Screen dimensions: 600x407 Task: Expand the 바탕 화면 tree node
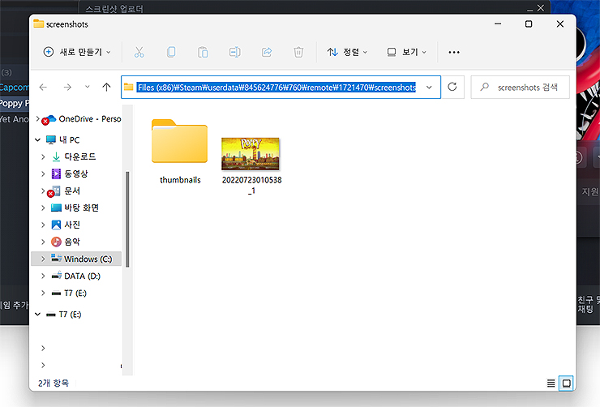click(43, 208)
